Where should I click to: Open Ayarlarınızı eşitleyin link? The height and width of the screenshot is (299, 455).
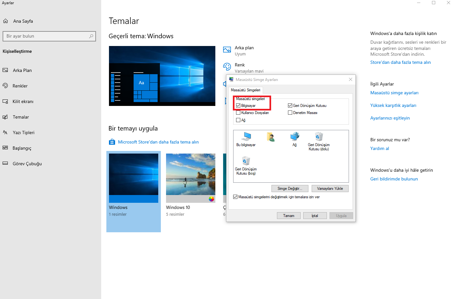click(x=390, y=118)
